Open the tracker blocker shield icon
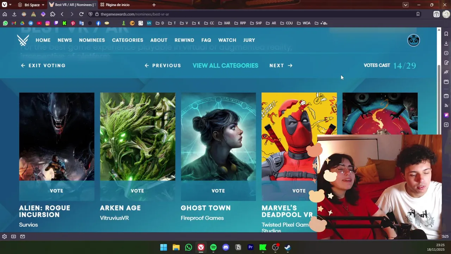 click(91, 14)
